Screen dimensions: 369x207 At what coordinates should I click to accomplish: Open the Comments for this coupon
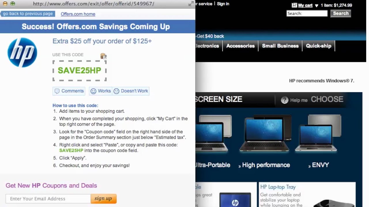[69, 91]
